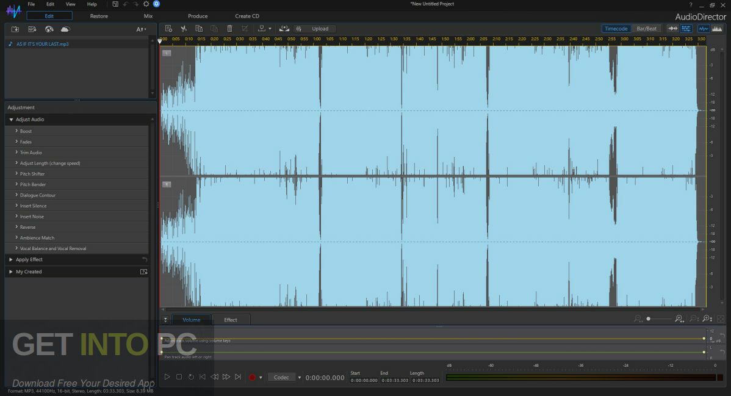Switch to Bar/Beat time display

646,29
